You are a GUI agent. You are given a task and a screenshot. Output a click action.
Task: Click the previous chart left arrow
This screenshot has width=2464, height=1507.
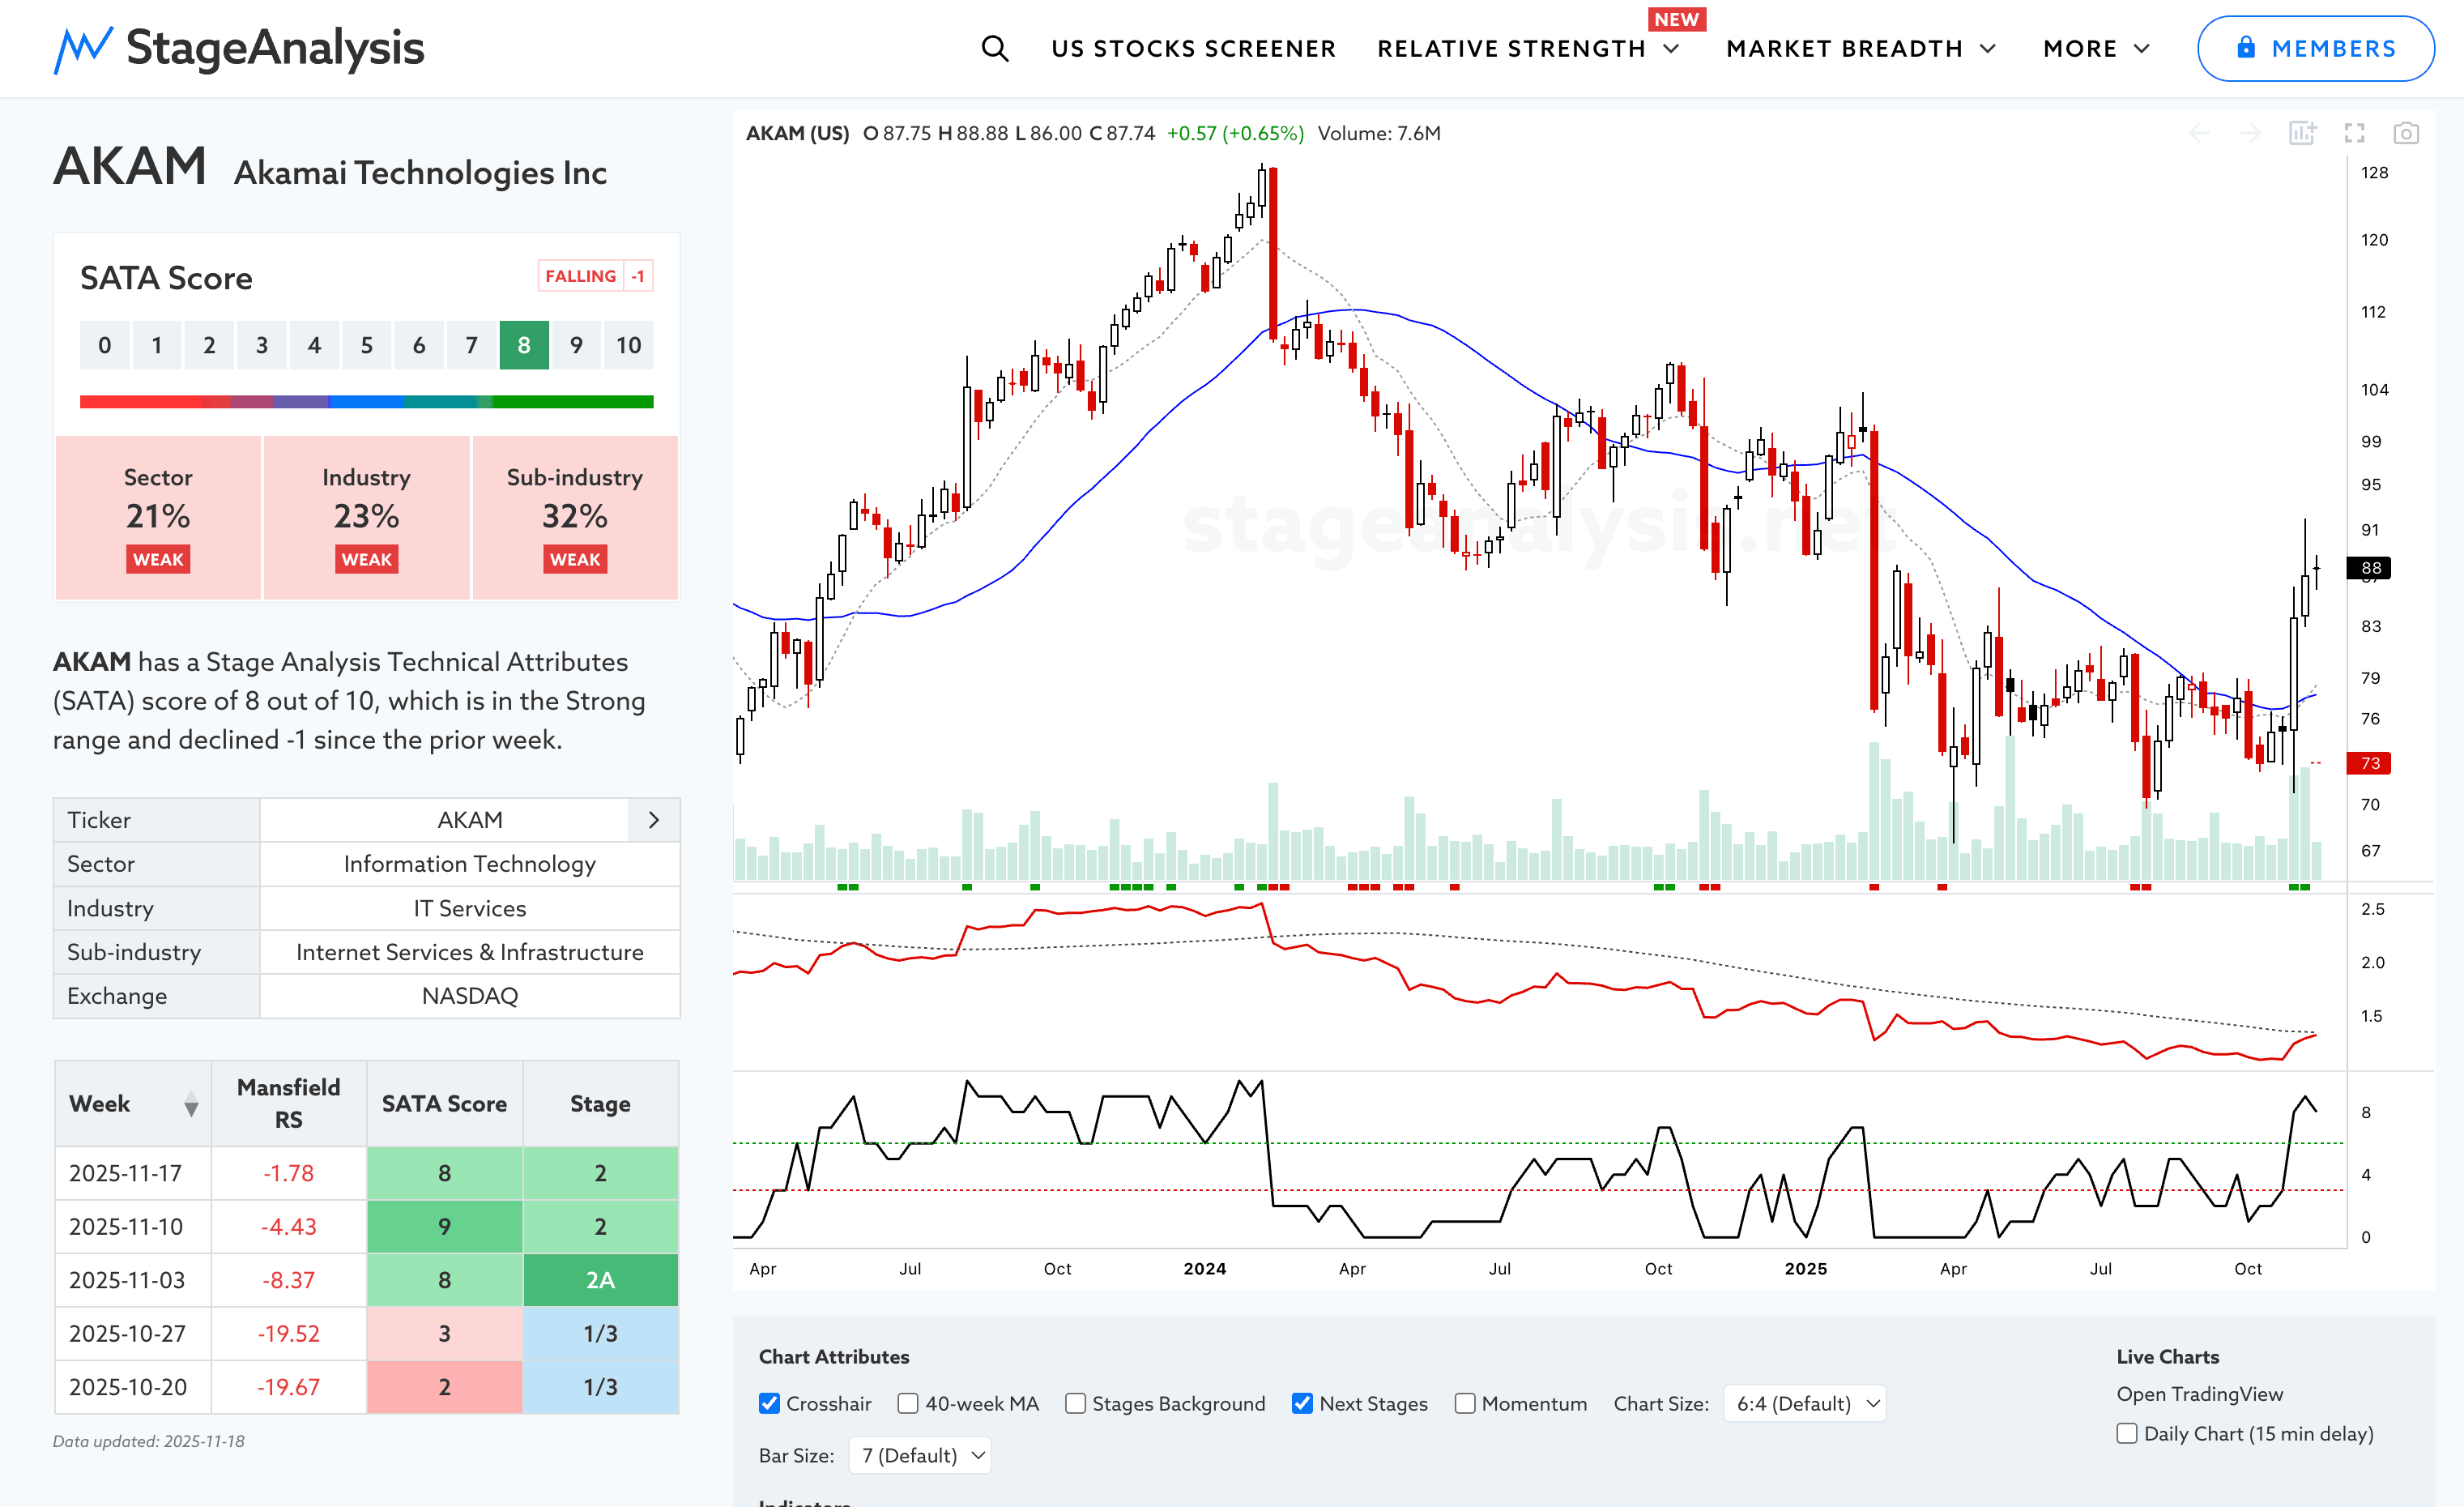point(2199,133)
